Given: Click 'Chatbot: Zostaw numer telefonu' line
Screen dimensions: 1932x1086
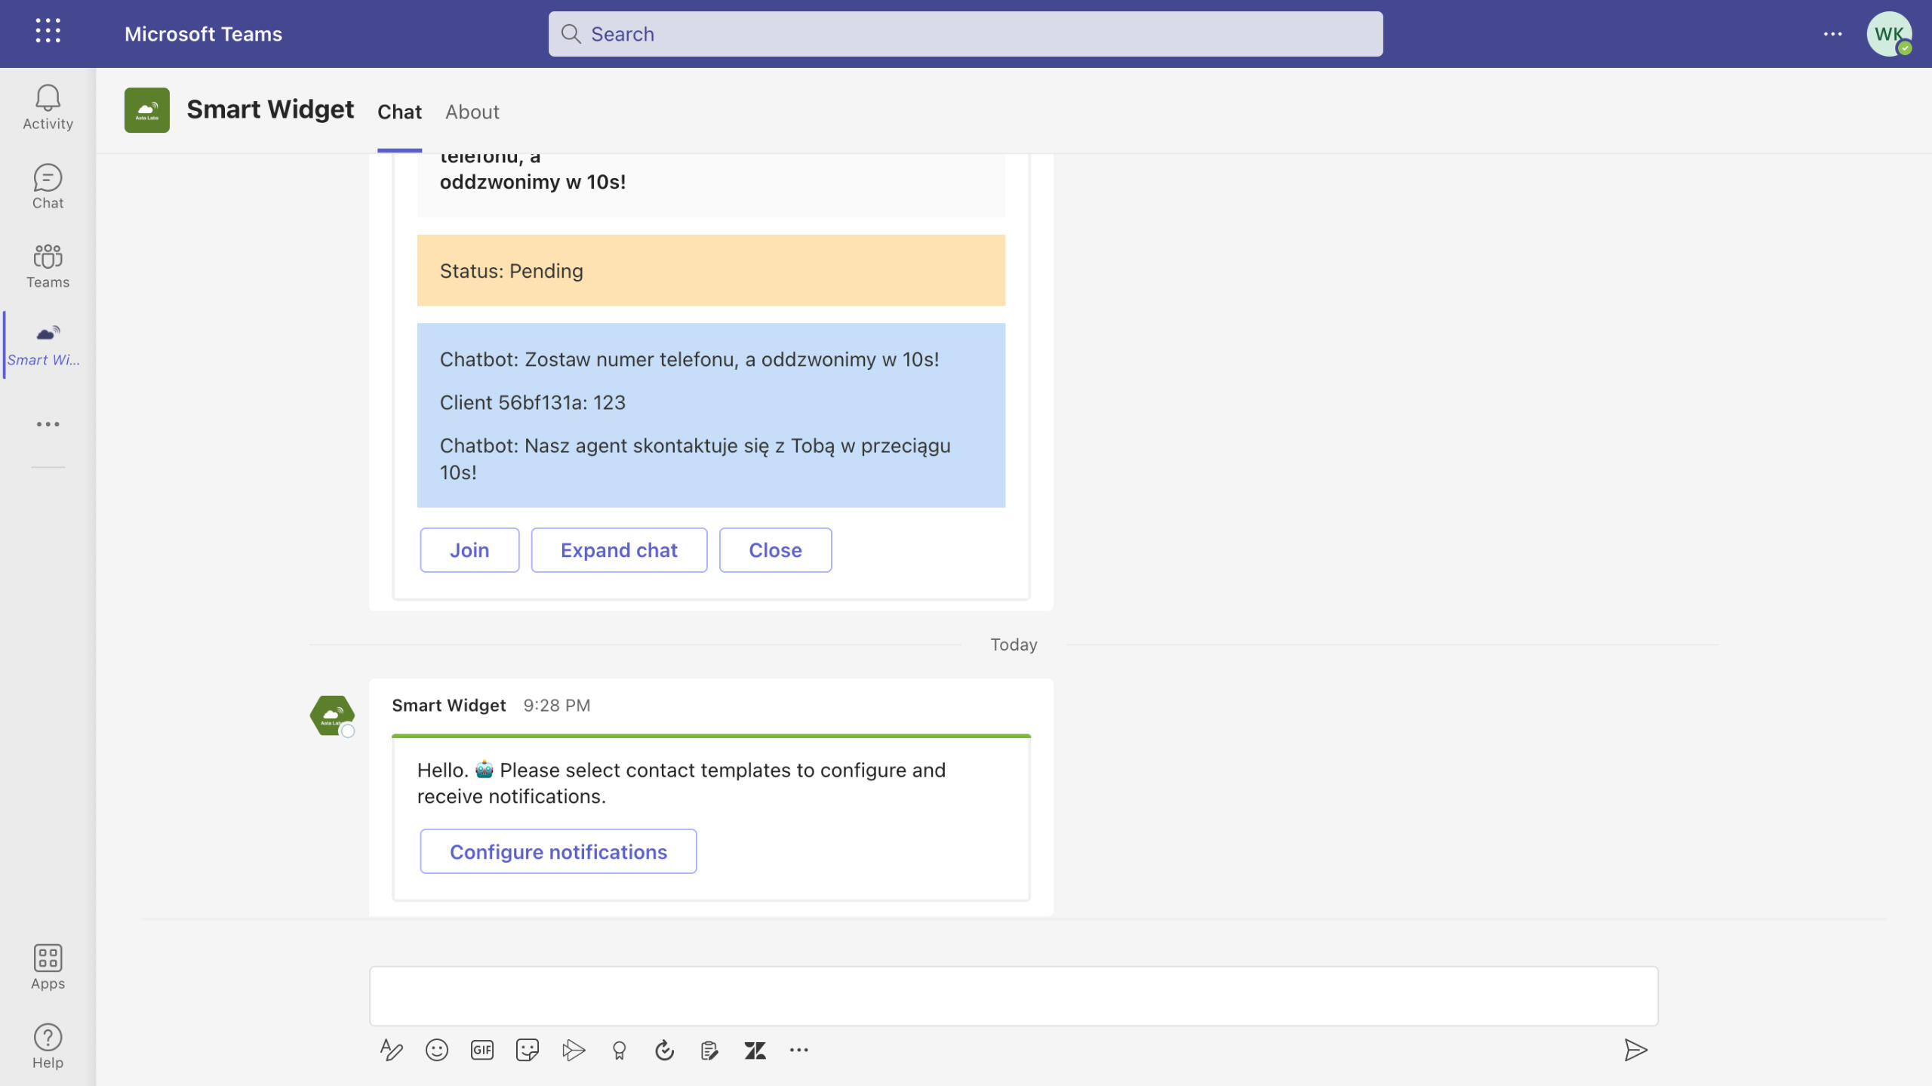Looking at the screenshot, I should click(689, 359).
